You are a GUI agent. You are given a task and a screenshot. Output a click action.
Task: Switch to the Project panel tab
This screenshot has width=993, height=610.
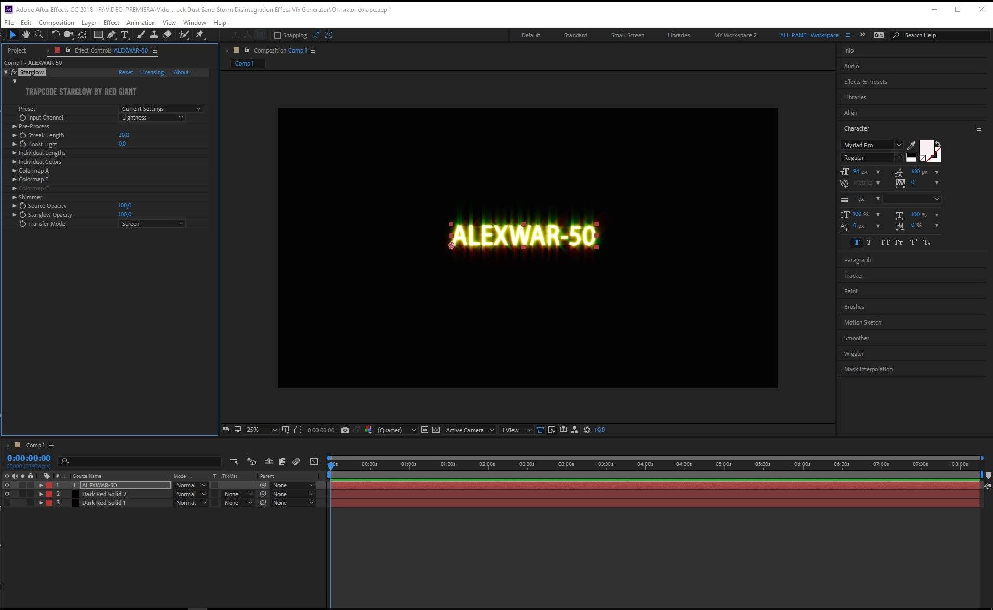pos(17,50)
